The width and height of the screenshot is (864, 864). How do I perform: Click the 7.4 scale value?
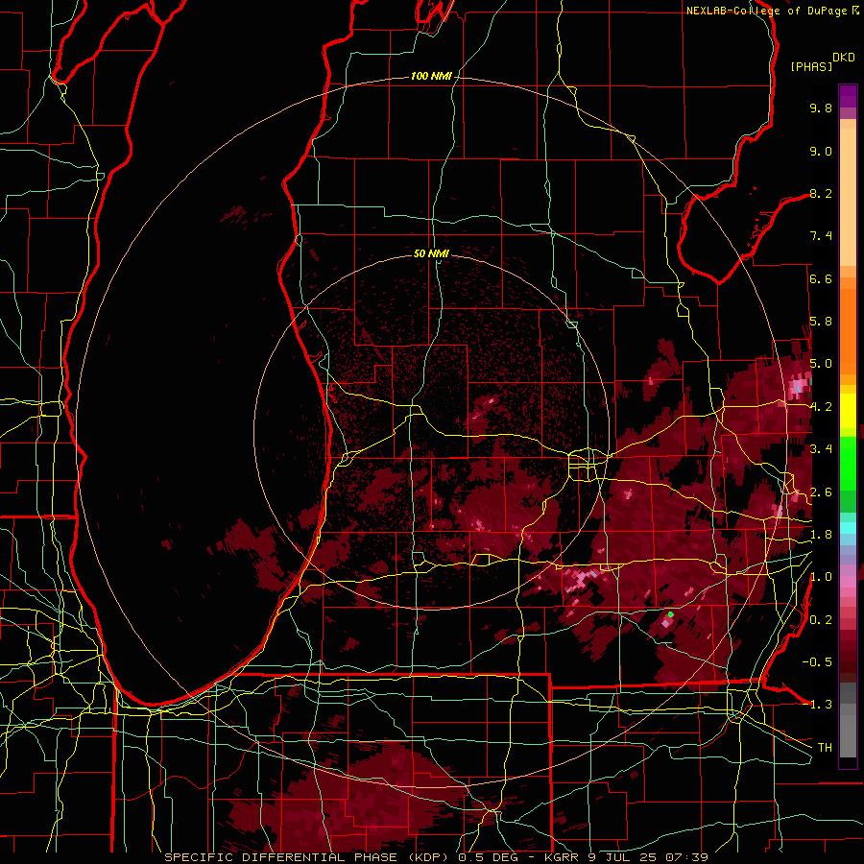pos(821,236)
